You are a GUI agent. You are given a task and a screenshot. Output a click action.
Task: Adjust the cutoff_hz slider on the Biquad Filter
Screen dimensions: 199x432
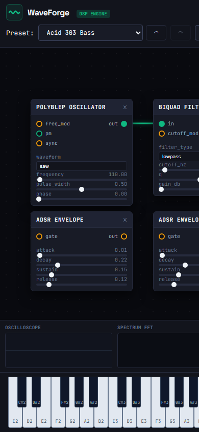tap(179, 170)
